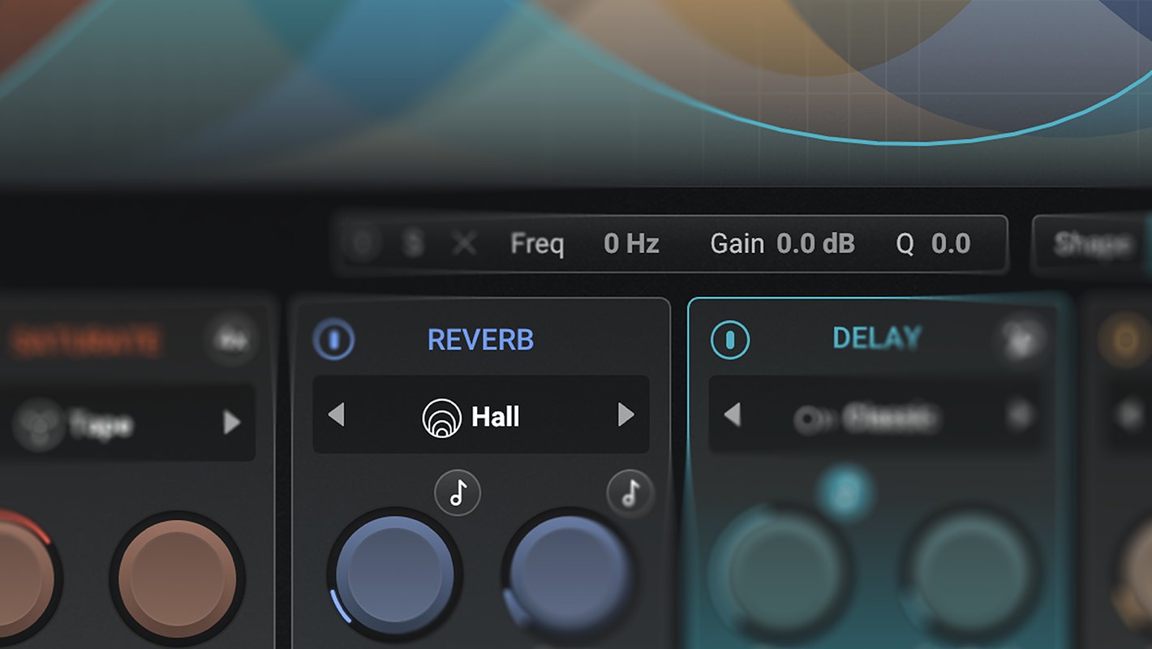Click the teal S button in the Delay module

[x=844, y=493]
